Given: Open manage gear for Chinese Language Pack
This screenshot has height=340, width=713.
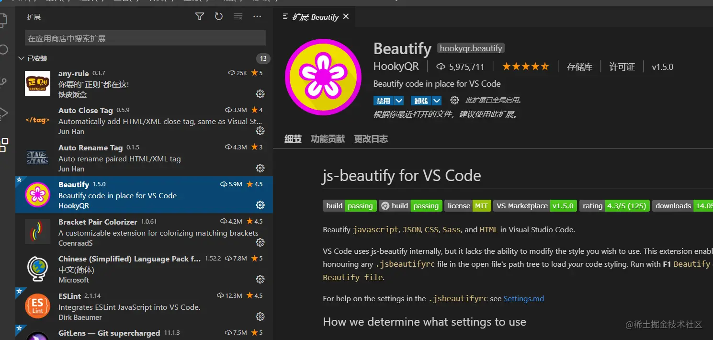Looking at the screenshot, I should [x=260, y=279].
